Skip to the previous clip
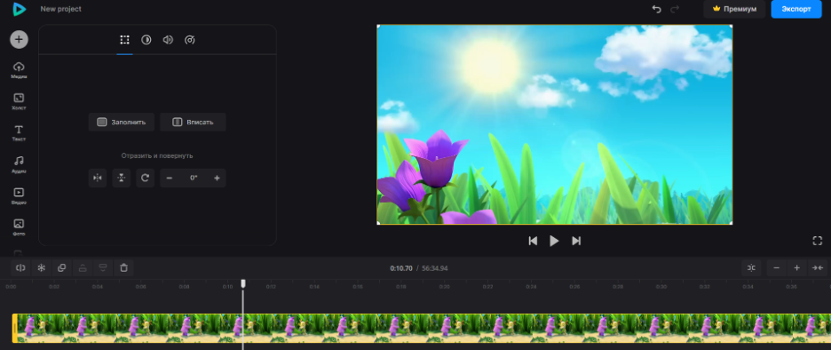The width and height of the screenshot is (831, 350). [x=533, y=241]
